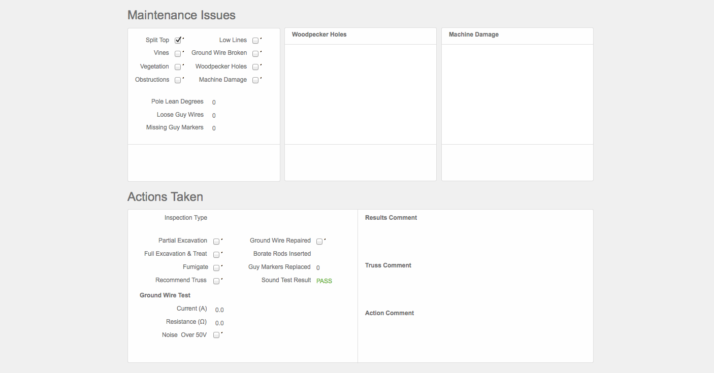Tick the Partial Excavation checkbox

tap(216, 242)
